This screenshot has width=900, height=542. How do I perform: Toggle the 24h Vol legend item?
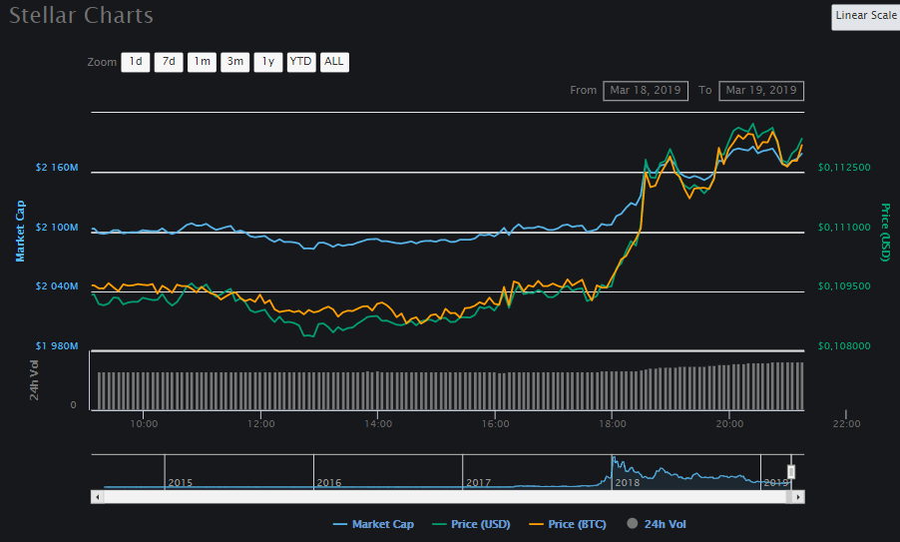(657, 524)
